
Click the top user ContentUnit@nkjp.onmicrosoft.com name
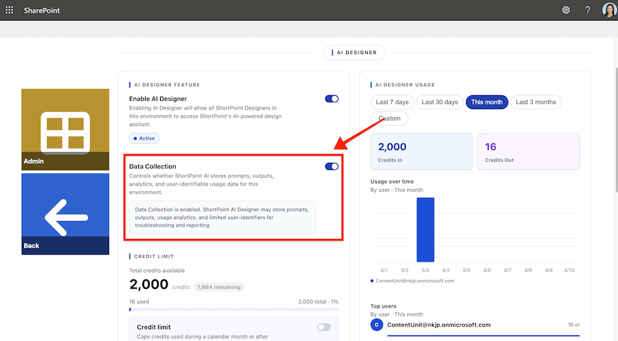click(x=439, y=325)
